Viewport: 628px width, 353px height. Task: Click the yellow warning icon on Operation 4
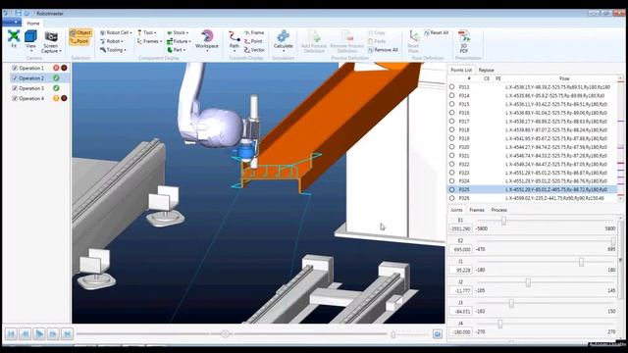pyautogui.click(x=56, y=98)
